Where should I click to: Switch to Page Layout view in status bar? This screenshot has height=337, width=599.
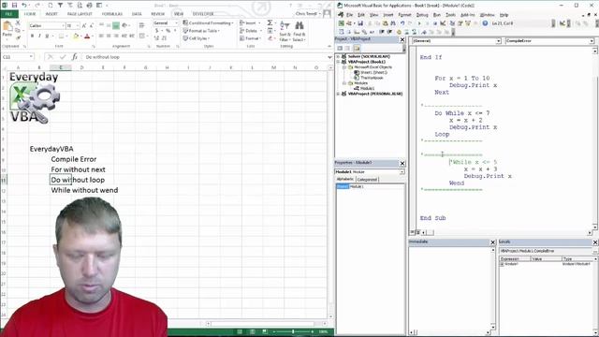click(252, 331)
